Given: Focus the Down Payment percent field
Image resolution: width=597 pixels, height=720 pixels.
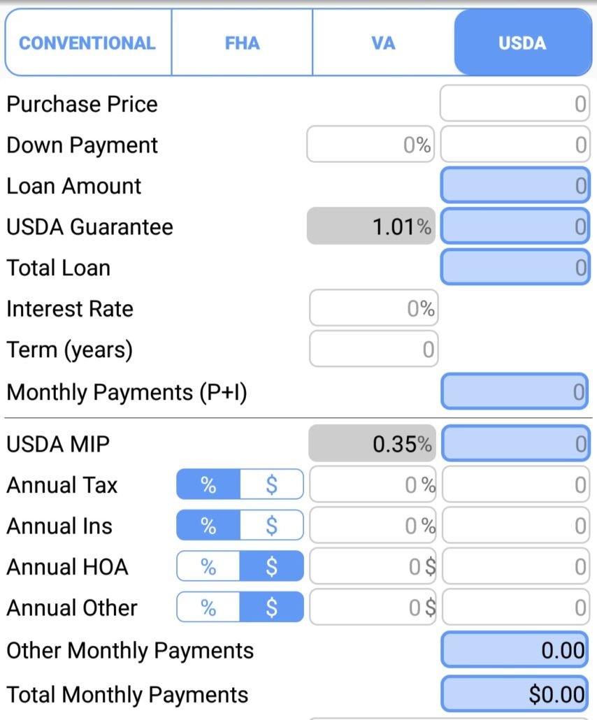Looking at the screenshot, I should point(371,144).
